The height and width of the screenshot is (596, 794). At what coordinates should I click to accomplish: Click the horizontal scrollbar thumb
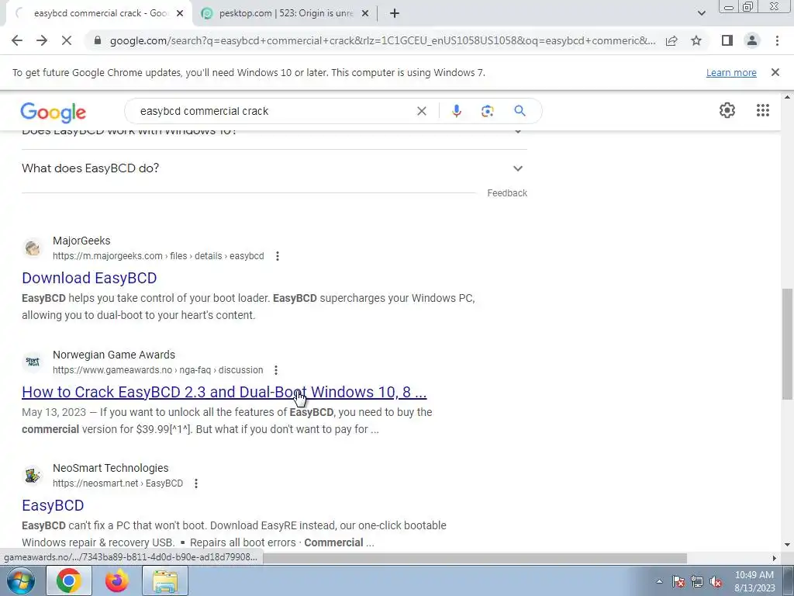(x=475, y=558)
